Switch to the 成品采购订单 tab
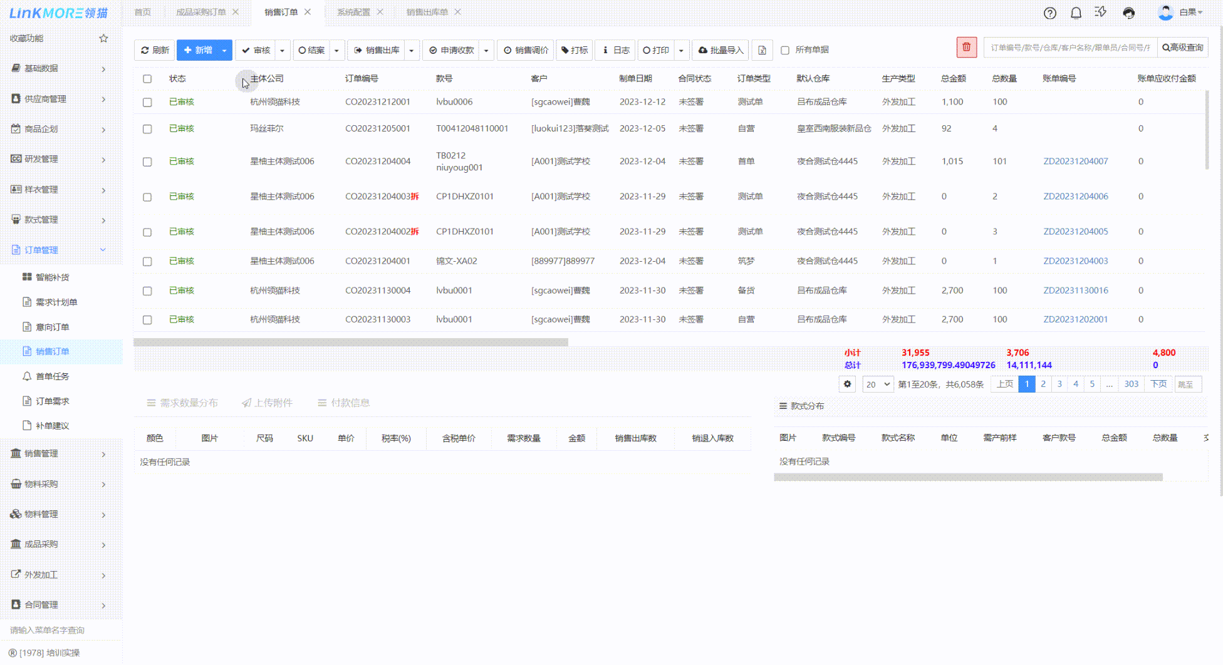Viewport: 1223px width, 665px height. click(200, 12)
